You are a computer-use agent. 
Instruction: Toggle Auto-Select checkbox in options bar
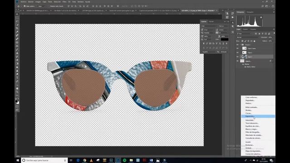click(24, 6)
